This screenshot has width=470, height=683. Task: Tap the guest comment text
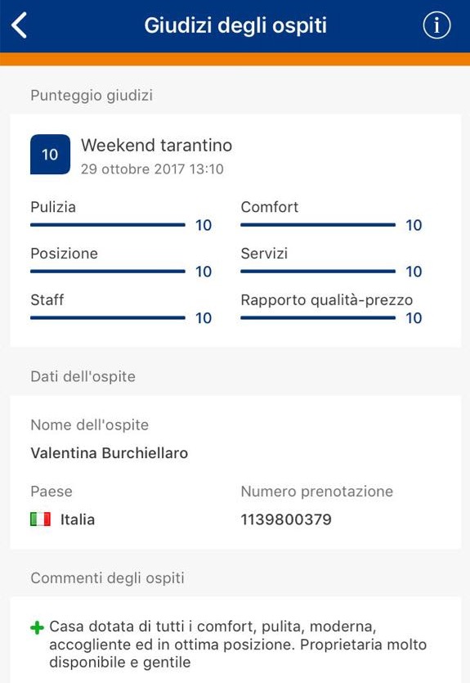(x=238, y=645)
